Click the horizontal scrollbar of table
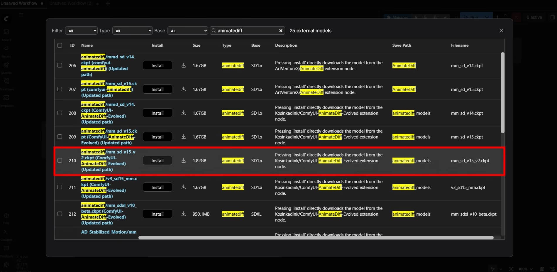This screenshot has height=272, width=557. click(316, 238)
